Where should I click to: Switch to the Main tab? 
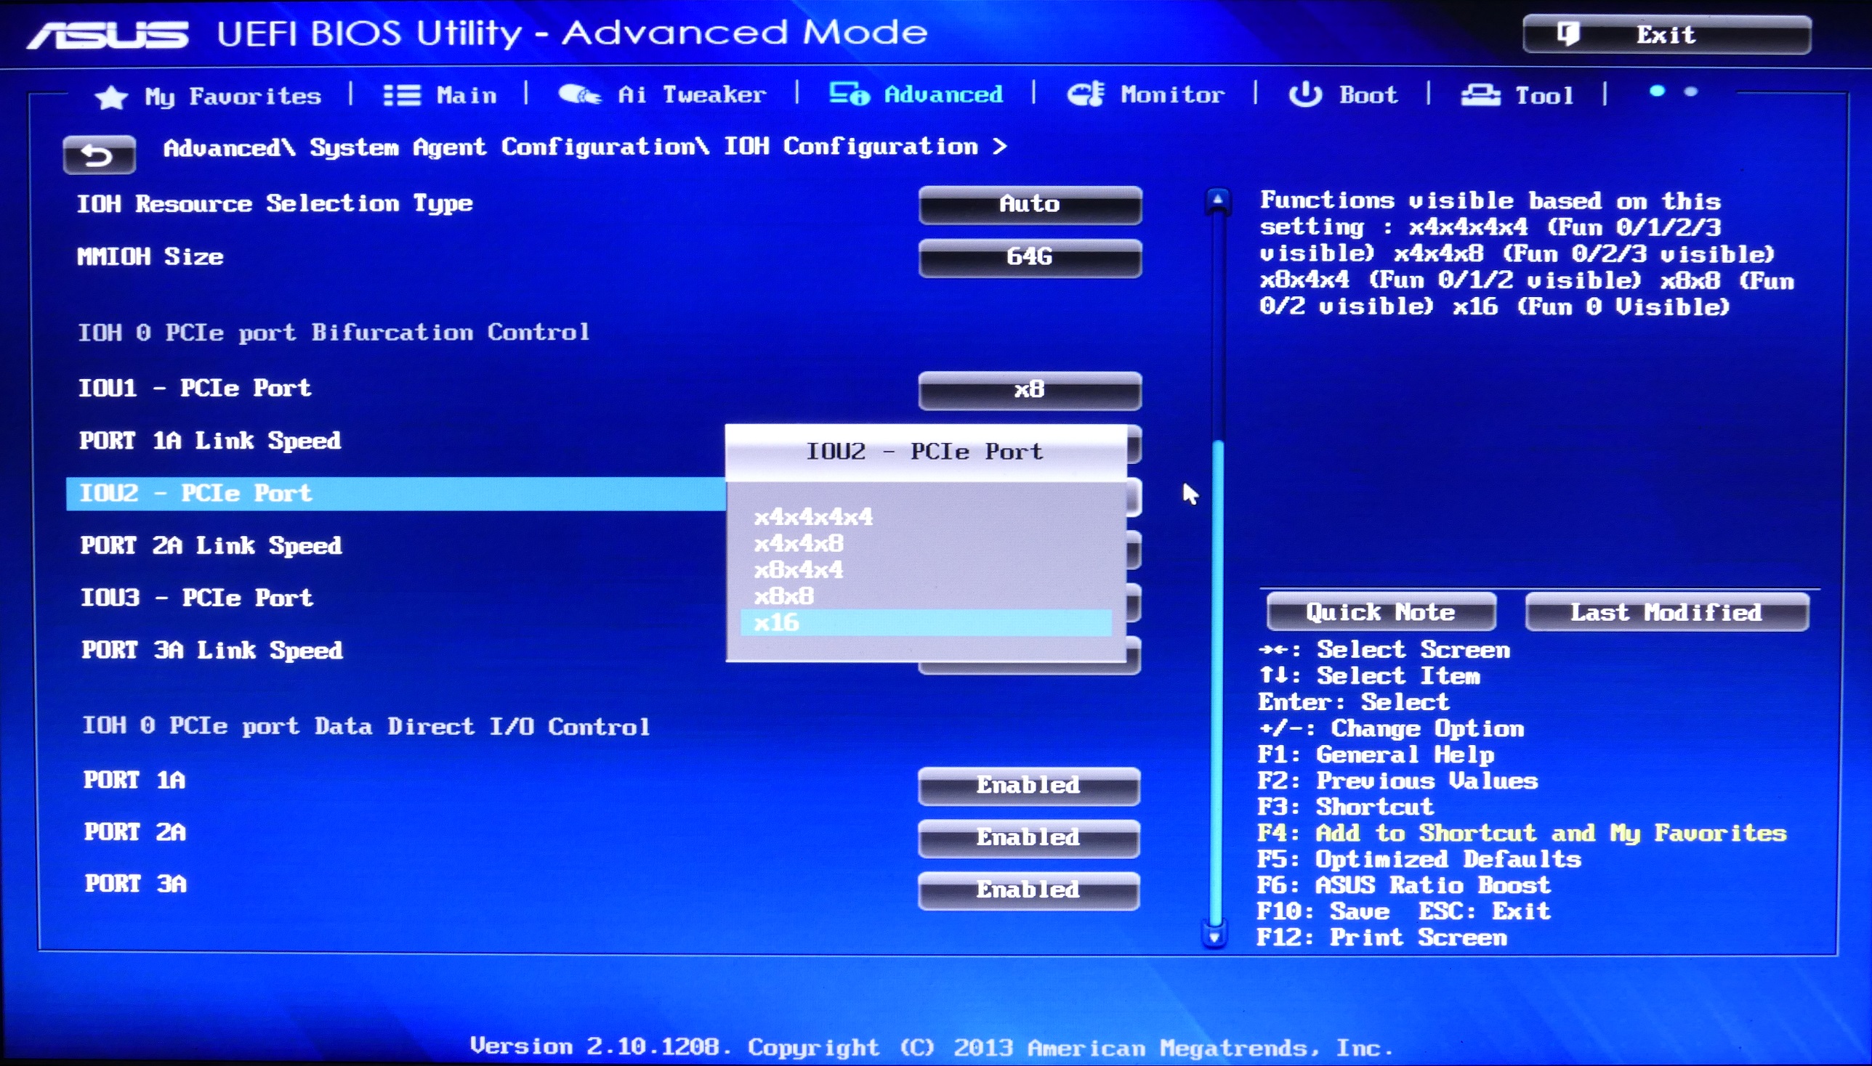[x=440, y=95]
